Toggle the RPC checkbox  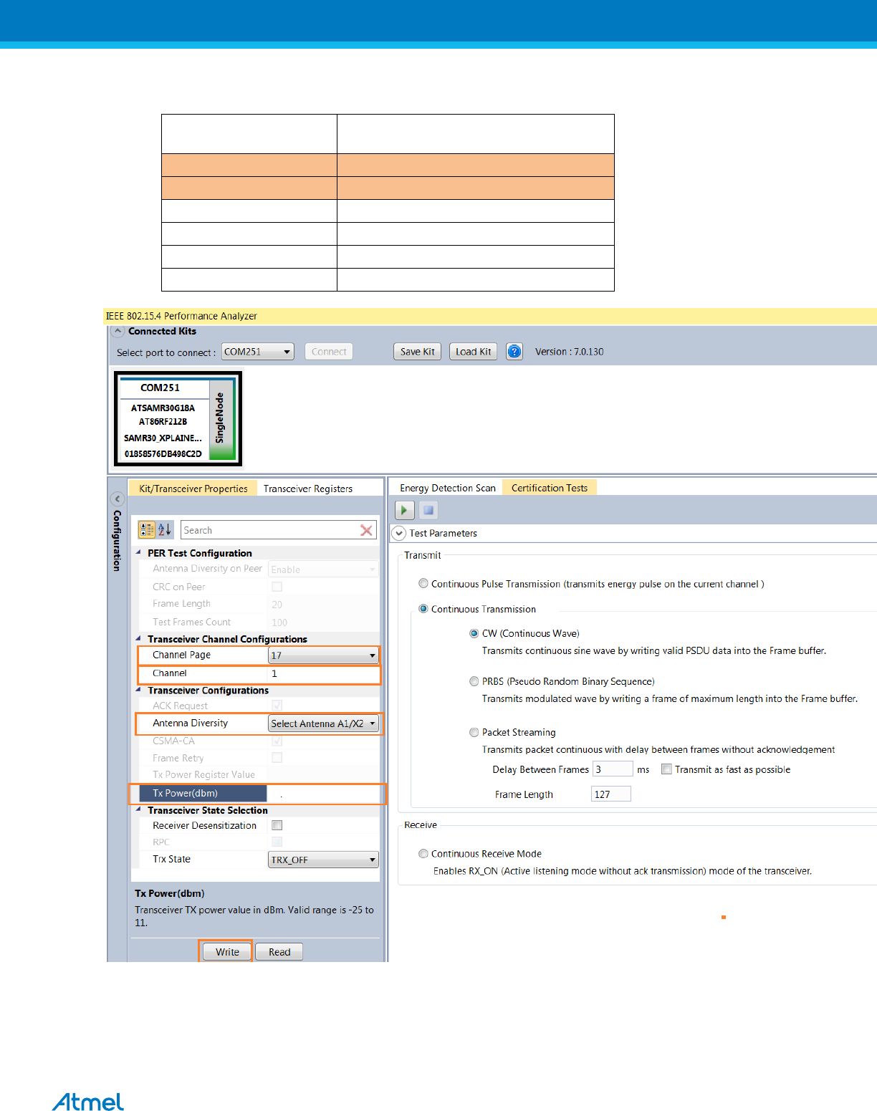click(x=277, y=842)
